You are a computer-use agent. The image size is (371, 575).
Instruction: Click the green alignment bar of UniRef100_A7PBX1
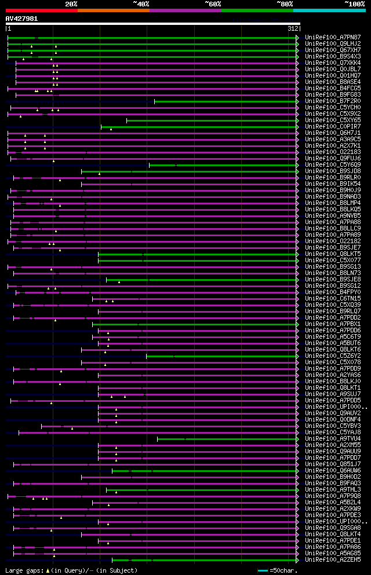195,324
